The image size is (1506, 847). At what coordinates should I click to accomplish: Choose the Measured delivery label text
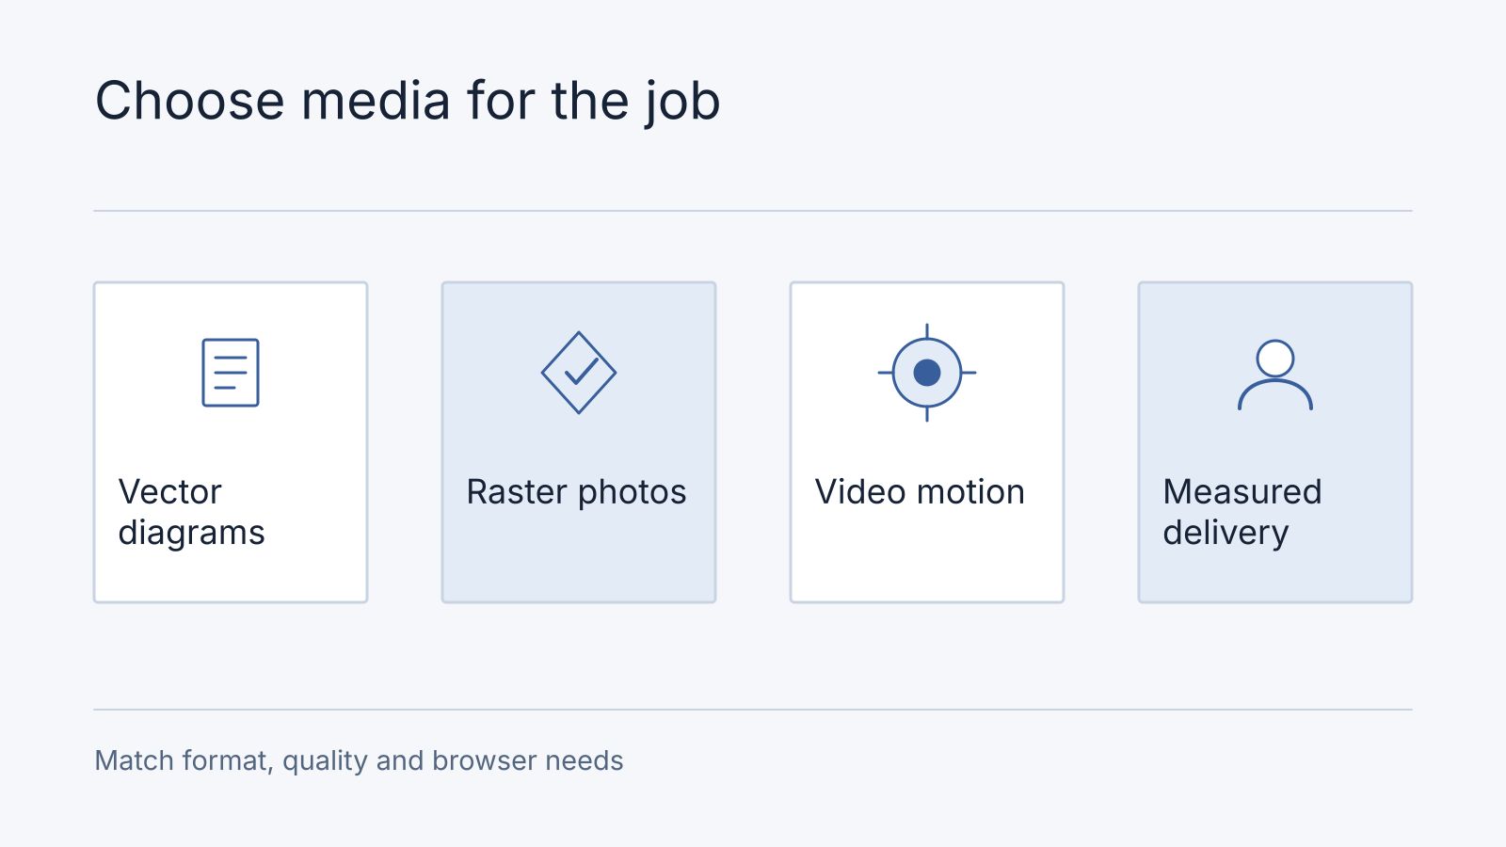(x=1242, y=512)
